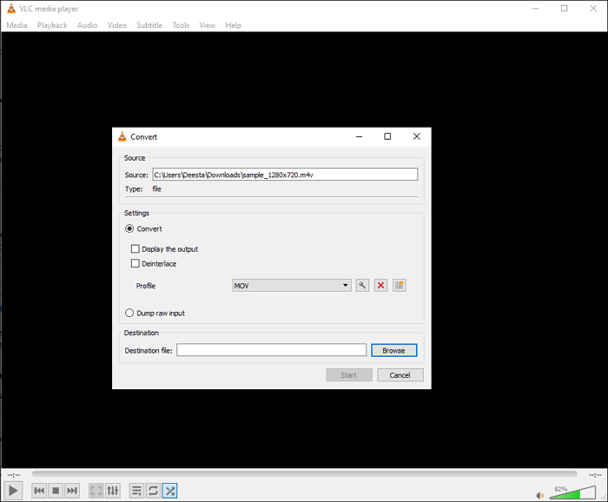Minimize the Convert dialog window
Image resolution: width=608 pixels, height=502 pixels.
(x=359, y=136)
